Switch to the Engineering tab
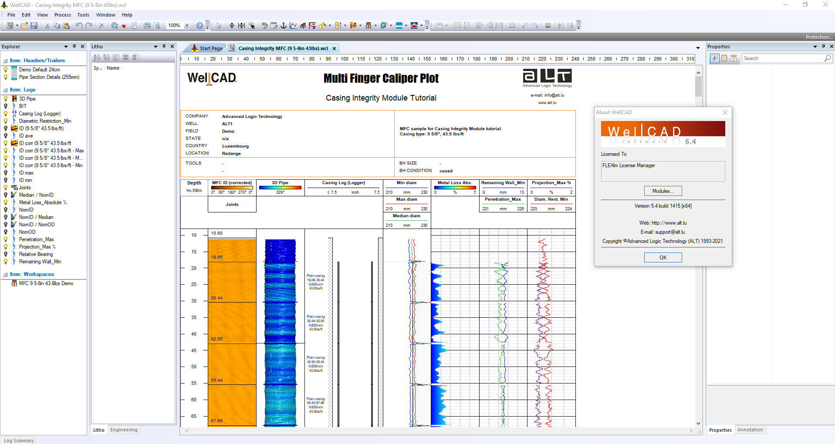The image size is (835, 444). (x=124, y=430)
